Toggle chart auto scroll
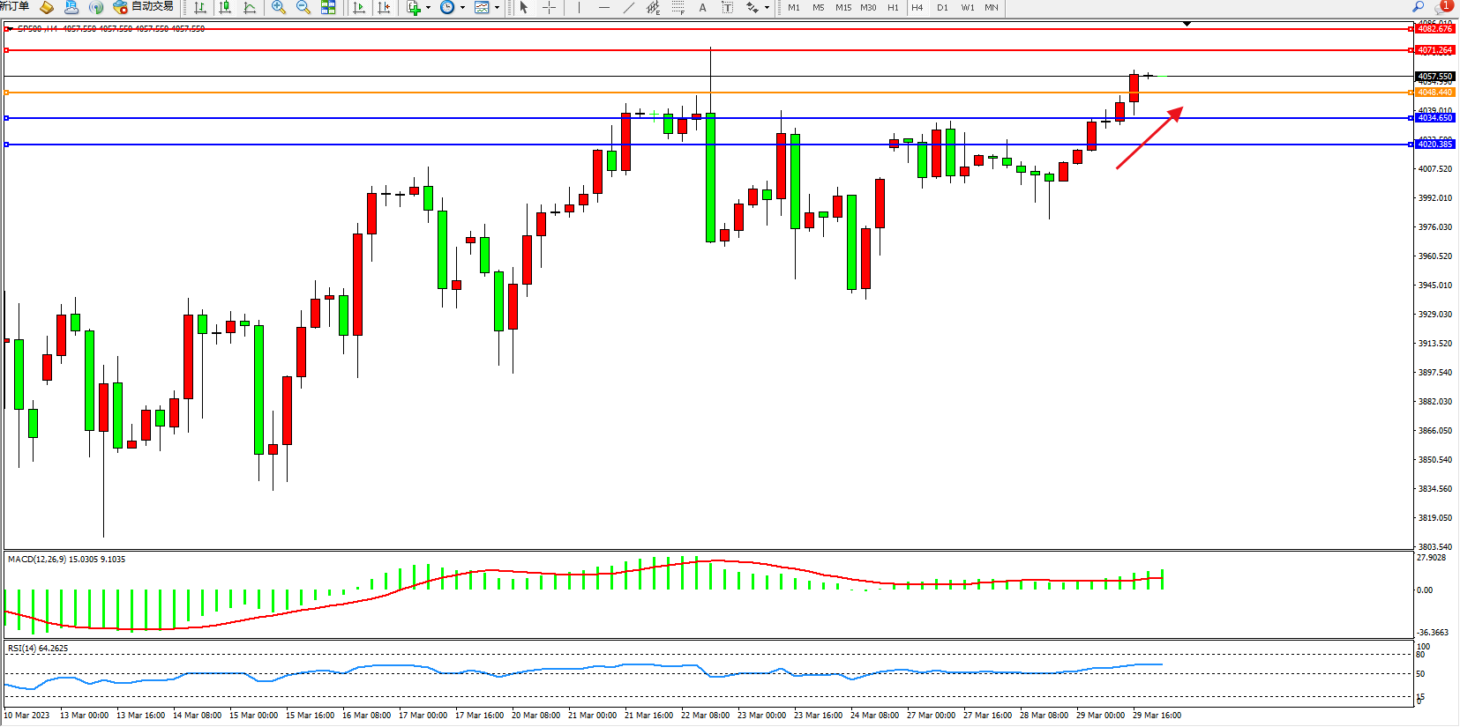Viewport: 1460px width, 727px height. point(359,8)
